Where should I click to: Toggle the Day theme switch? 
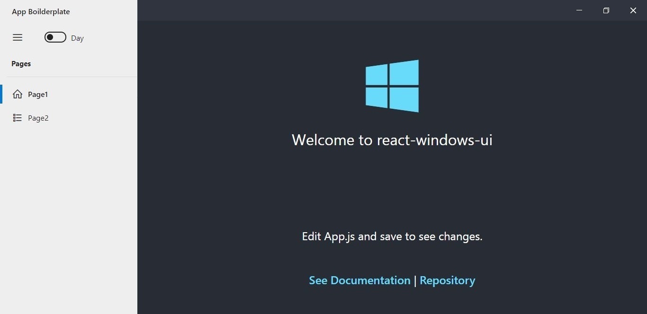[55, 37]
